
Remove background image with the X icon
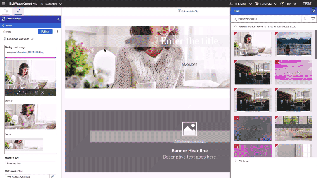[43, 92]
